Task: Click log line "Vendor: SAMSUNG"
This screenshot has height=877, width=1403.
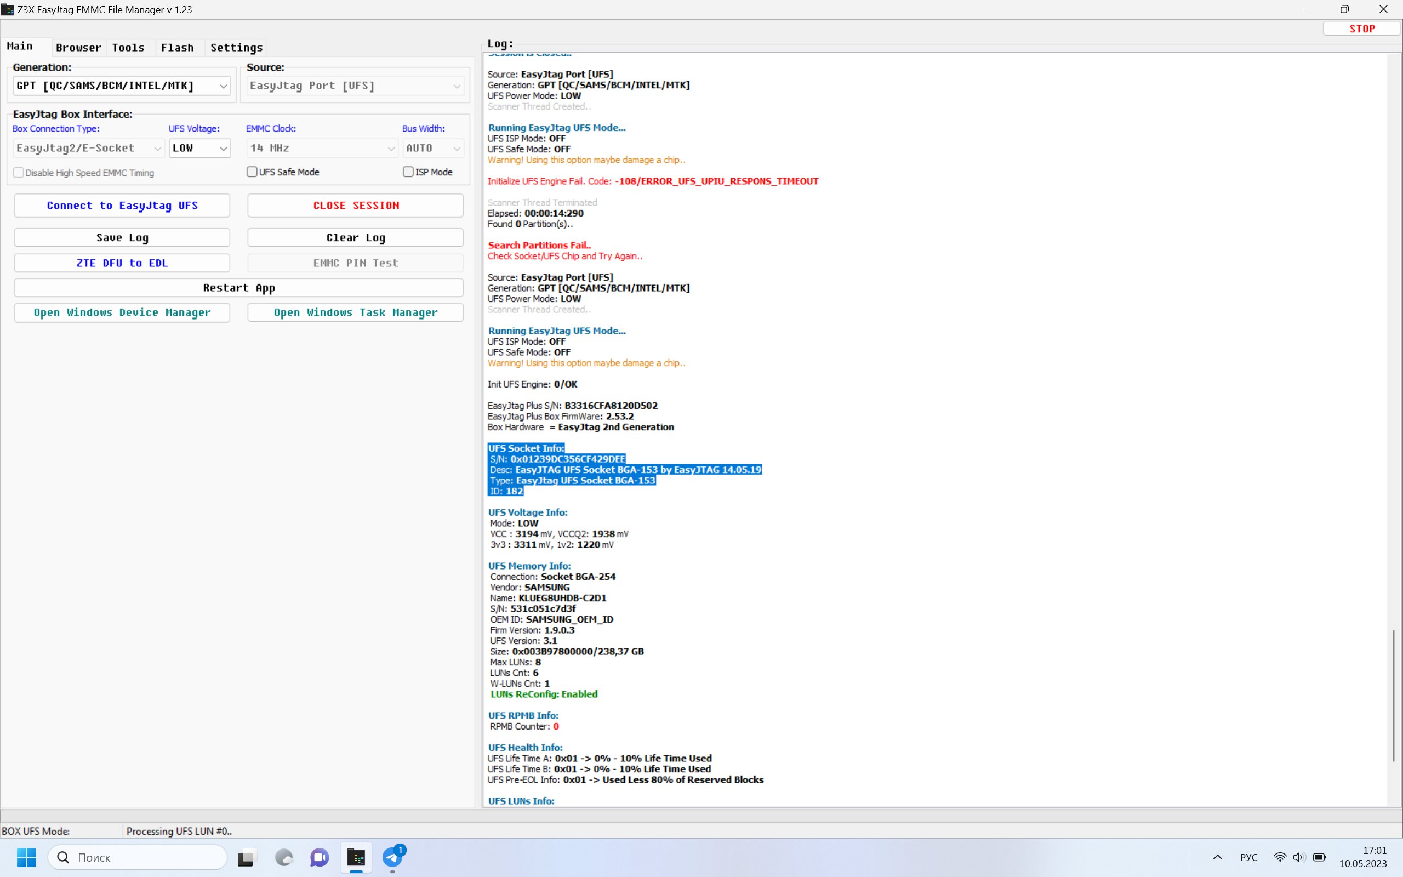Action: pos(530,588)
